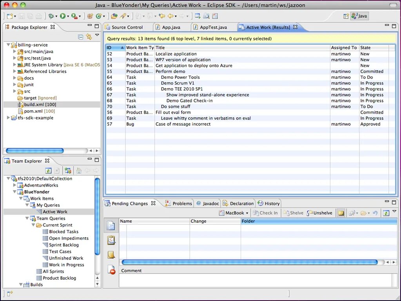401x301 pixels.
Task: Click the Package Explorer horizontal scrollbar thumb
Action: [34, 150]
